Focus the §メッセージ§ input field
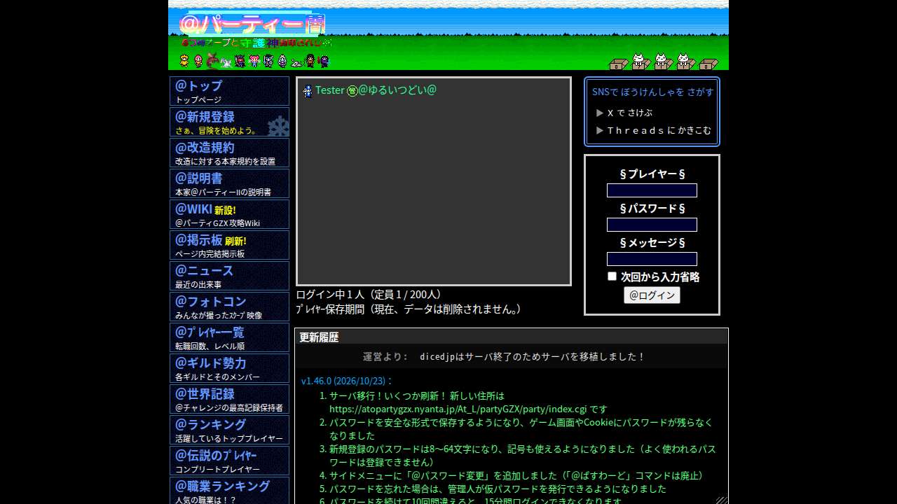897x504 pixels. (x=652, y=259)
